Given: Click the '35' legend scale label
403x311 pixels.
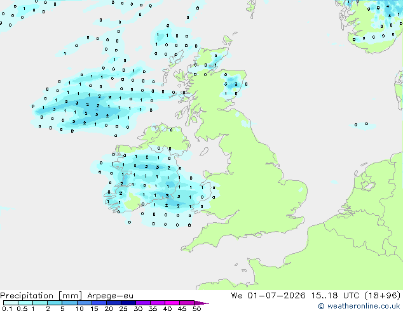Looking at the screenshot, I should tap(153, 308).
